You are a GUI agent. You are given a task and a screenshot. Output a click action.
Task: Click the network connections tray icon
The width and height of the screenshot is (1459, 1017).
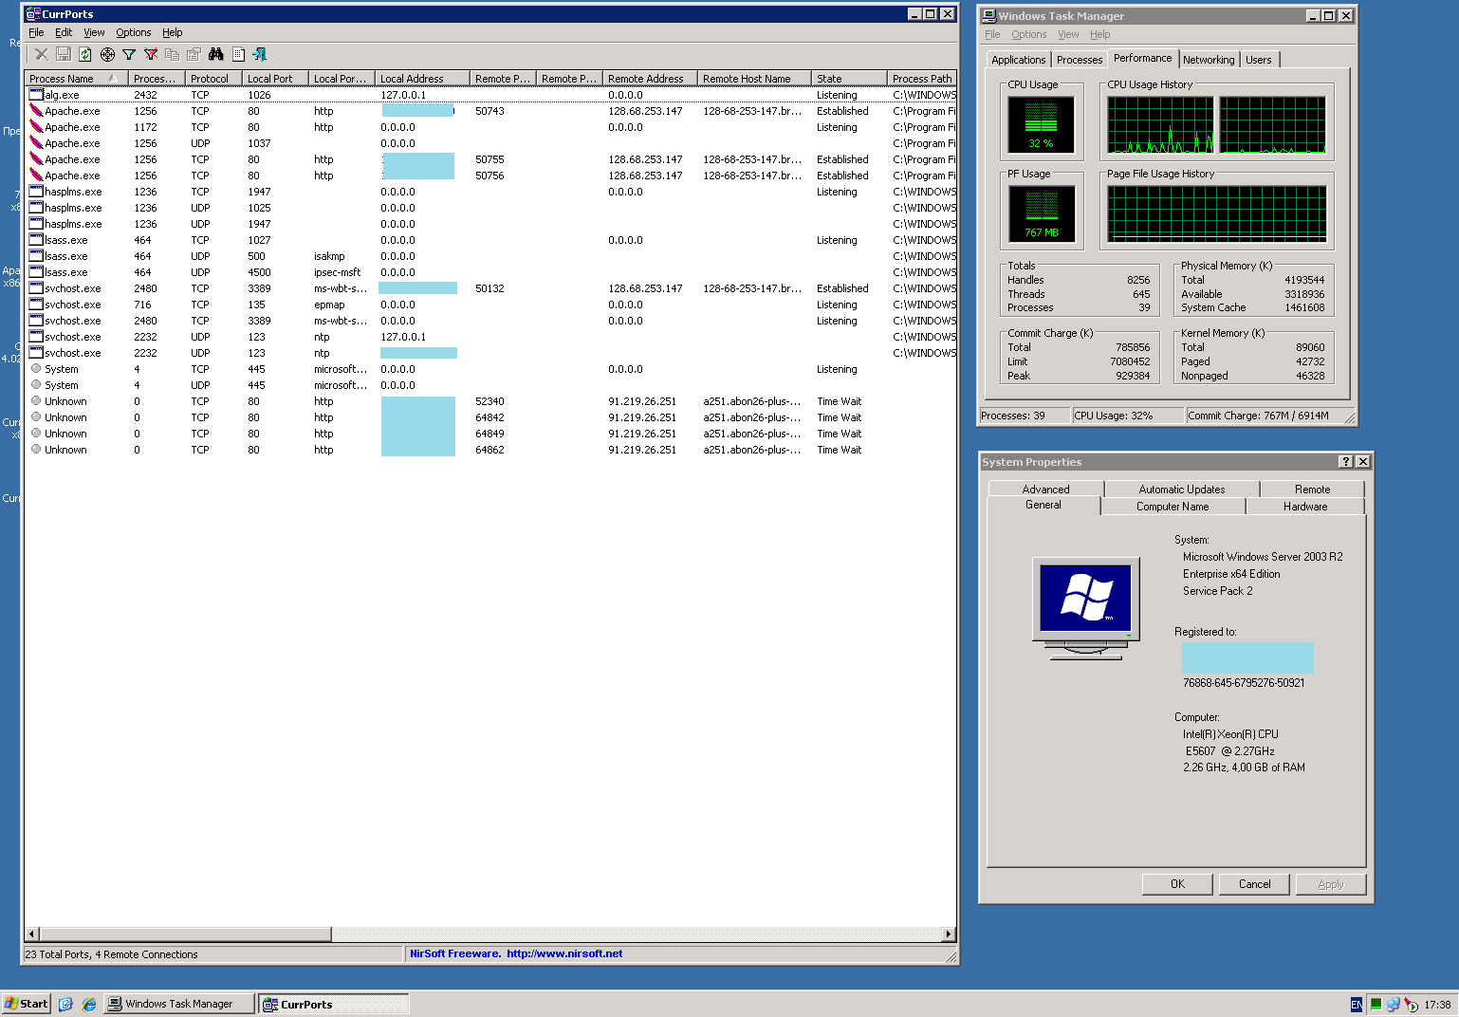pyautogui.click(x=1393, y=1004)
